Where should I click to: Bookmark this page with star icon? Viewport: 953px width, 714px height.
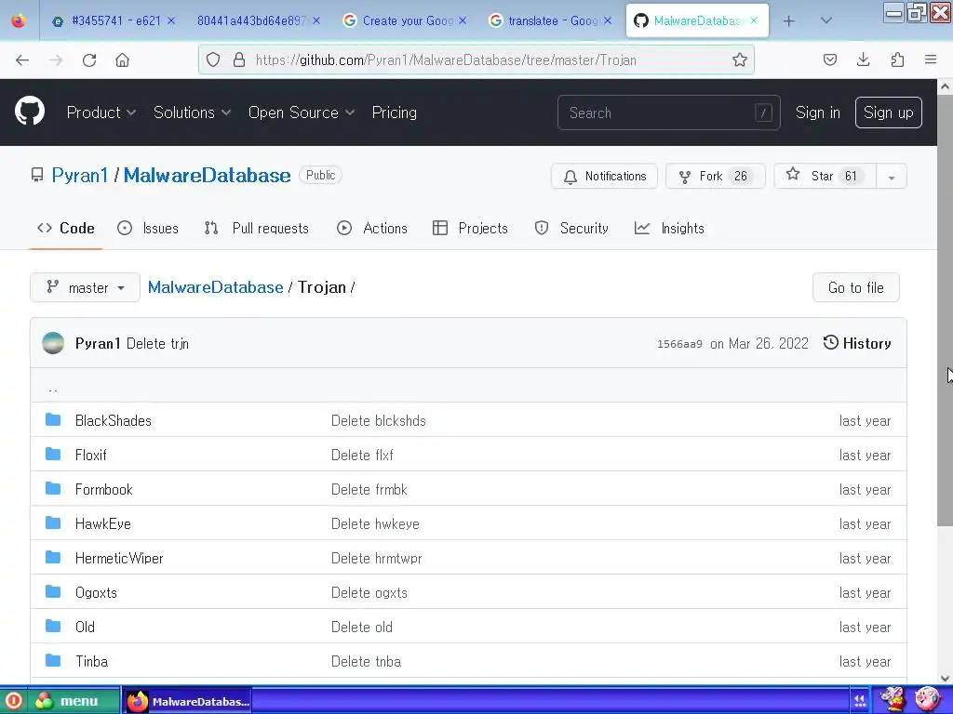click(x=740, y=59)
